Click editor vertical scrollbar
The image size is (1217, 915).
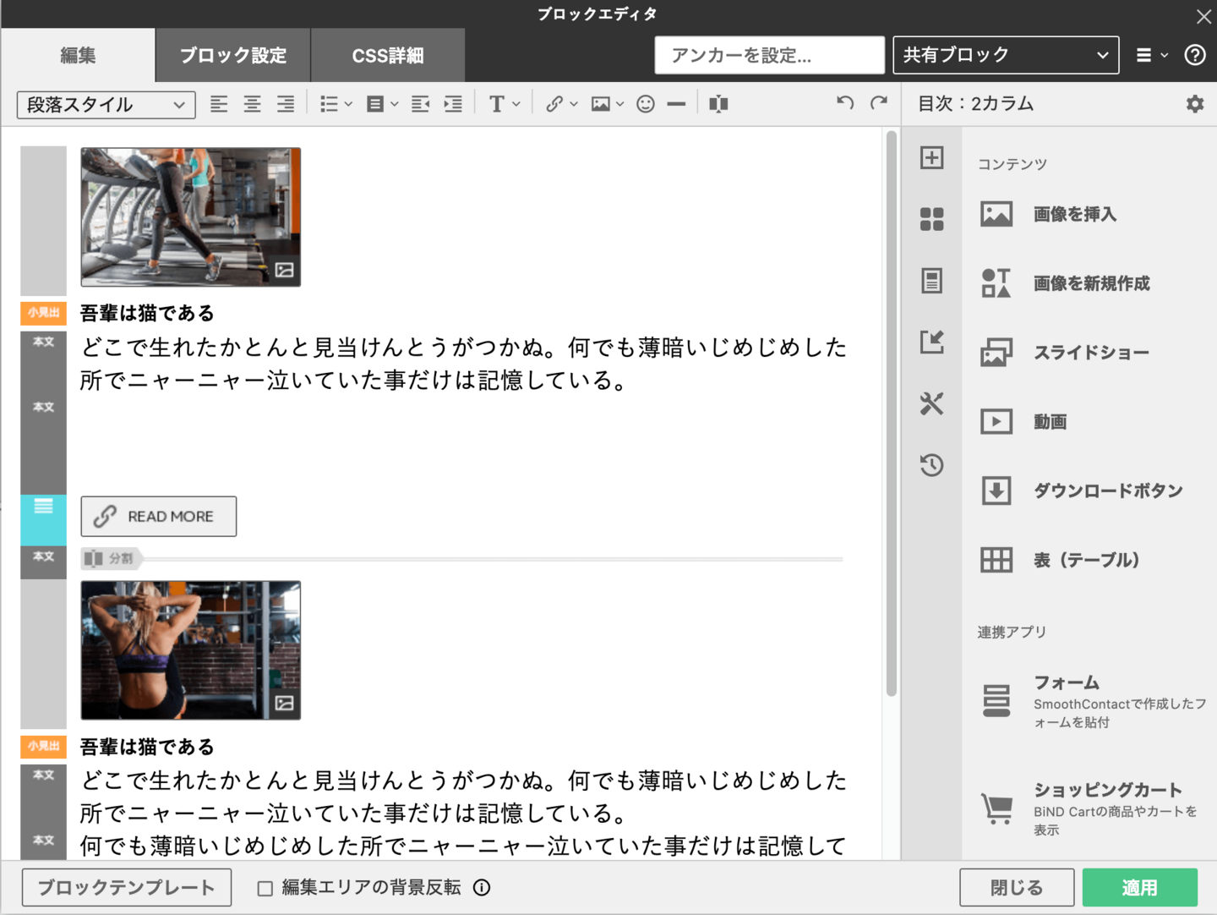tap(891, 414)
